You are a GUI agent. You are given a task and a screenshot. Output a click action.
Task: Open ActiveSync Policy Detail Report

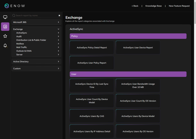coord(92,48)
